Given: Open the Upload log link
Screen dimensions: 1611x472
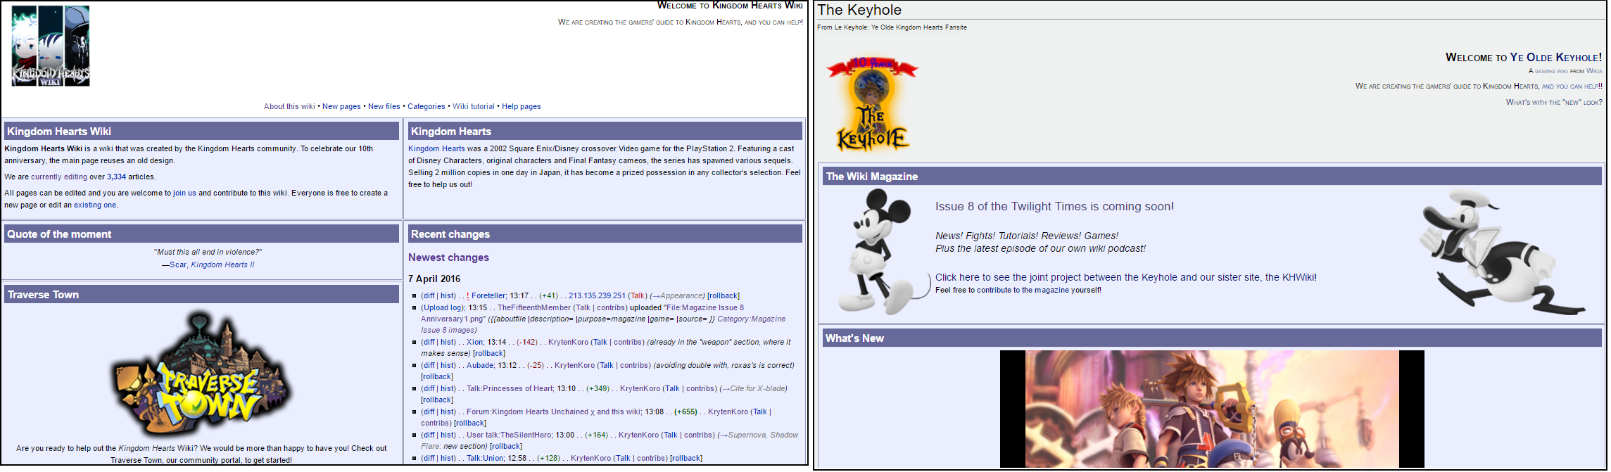Looking at the screenshot, I should pyautogui.click(x=442, y=308).
